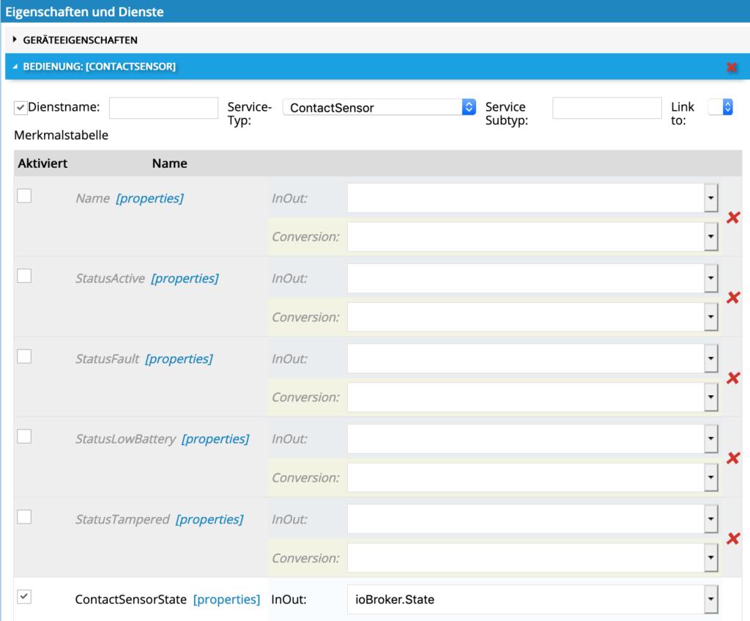750x621 pixels.
Task: Remove the StatusActive characteristic row
Action: 733,298
